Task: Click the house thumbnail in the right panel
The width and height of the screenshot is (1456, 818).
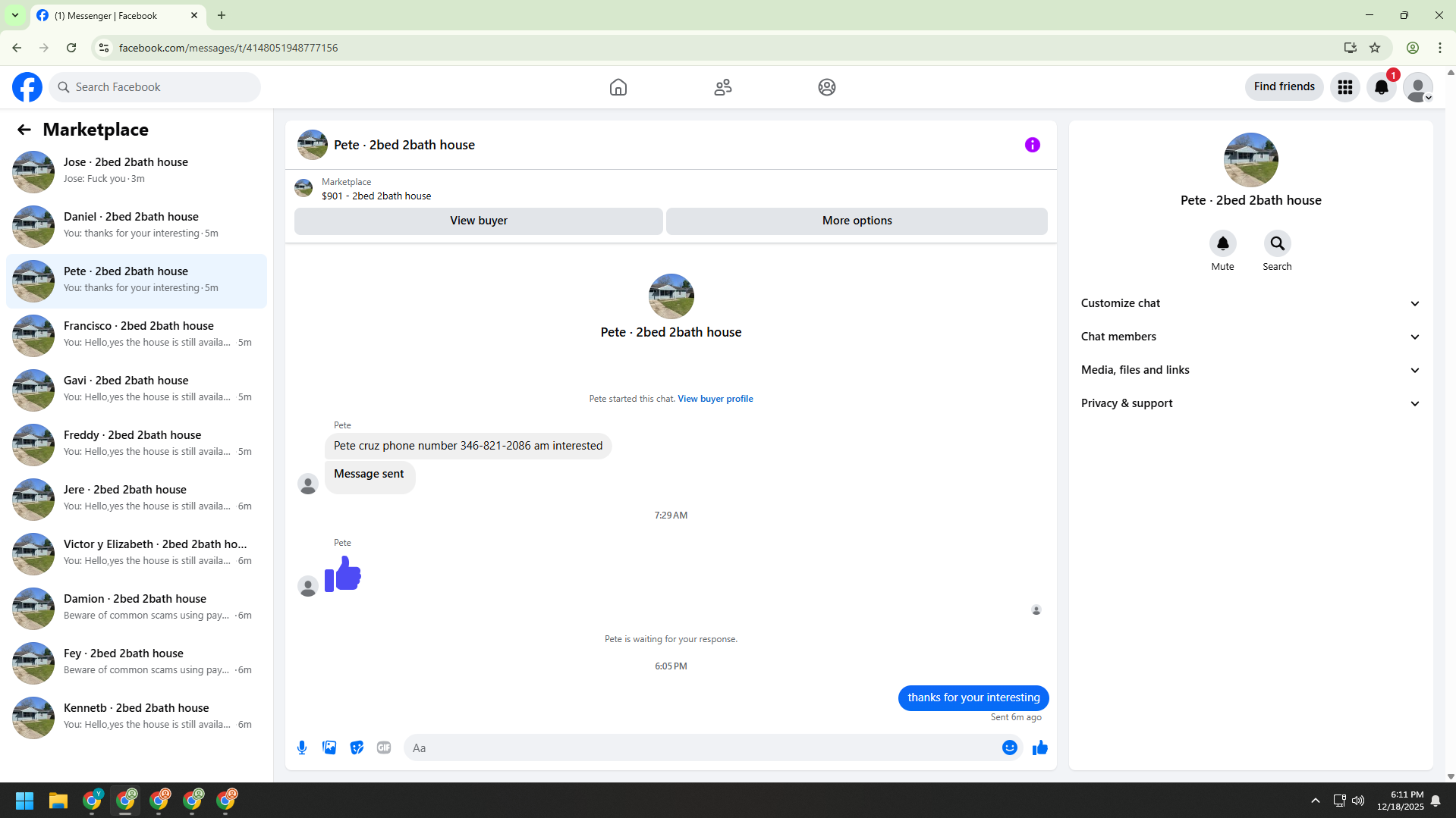Action: click(1251, 160)
